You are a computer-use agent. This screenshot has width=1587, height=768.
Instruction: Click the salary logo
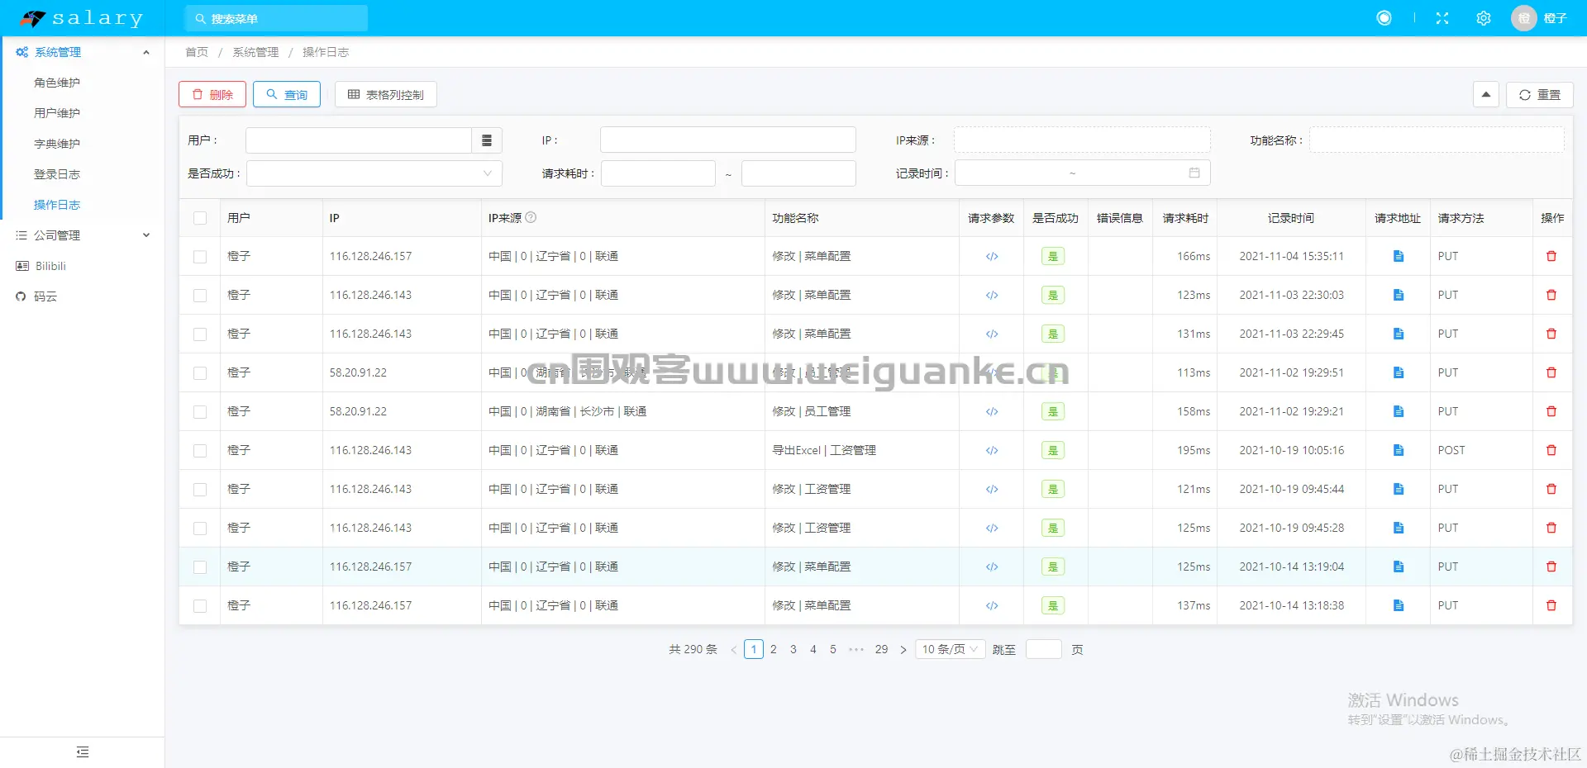click(81, 18)
